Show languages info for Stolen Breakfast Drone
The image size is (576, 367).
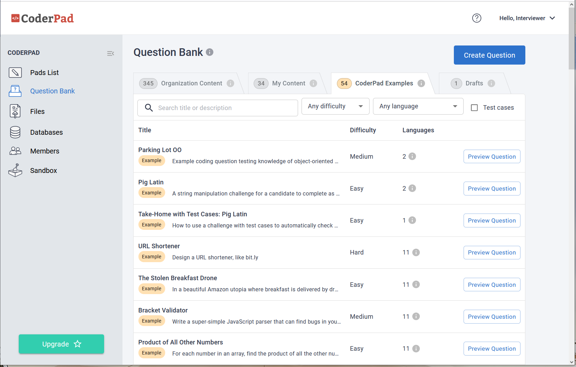(416, 284)
